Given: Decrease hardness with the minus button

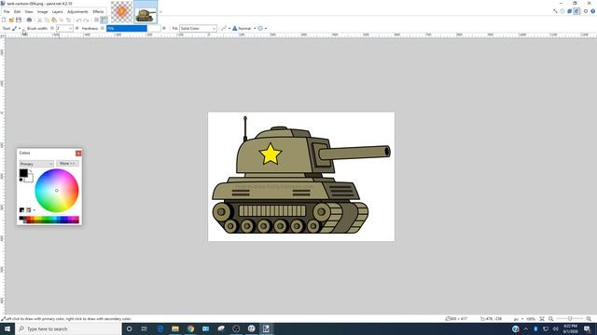Looking at the screenshot, I should tap(102, 28).
